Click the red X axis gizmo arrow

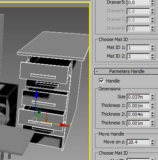[x=64, y=125]
